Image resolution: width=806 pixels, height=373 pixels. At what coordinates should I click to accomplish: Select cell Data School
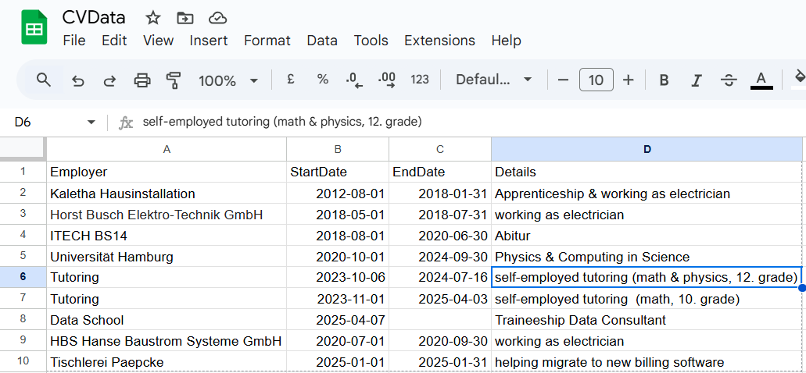click(x=167, y=320)
